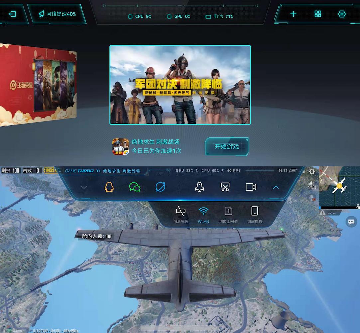Image resolution: width=360 pixels, height=333 pixels.
Task: Tap the GPU 0% indicator
Action: pyautogui.click(x=179, y=16)
